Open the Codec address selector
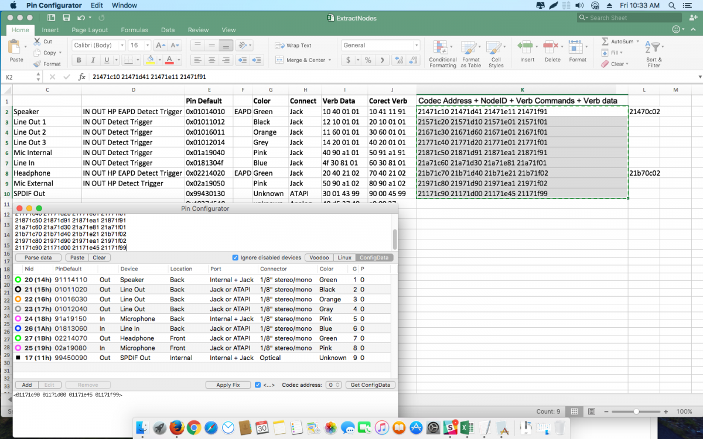 point(334,385)
